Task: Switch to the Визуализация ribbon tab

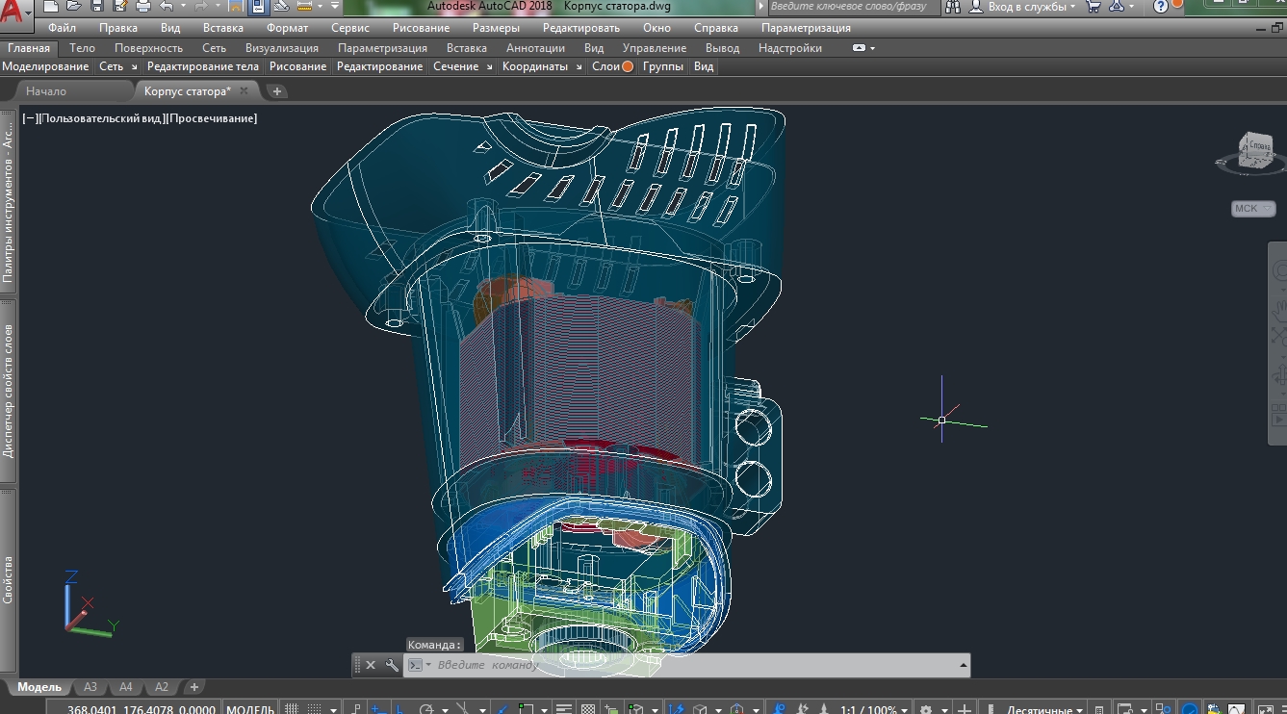Action: pos(281,47)
